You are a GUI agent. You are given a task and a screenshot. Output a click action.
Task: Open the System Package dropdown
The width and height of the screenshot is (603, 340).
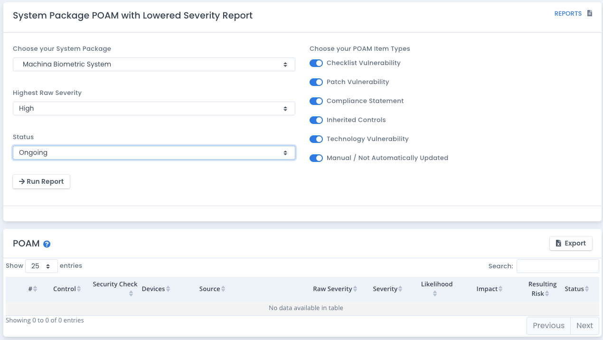pos(154,64)
